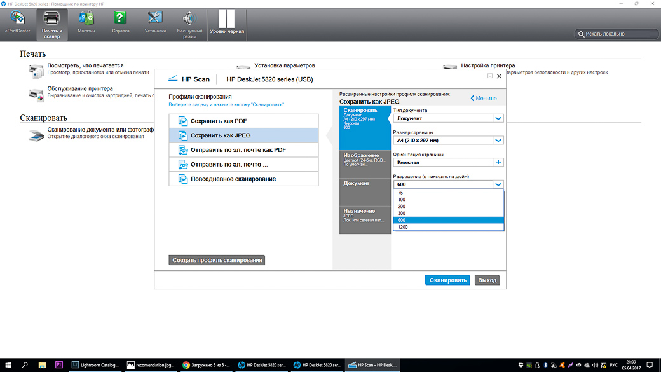Screen dimensions: 661x372
Task: Click Создать профиль сканирования button
Action: 217,260
